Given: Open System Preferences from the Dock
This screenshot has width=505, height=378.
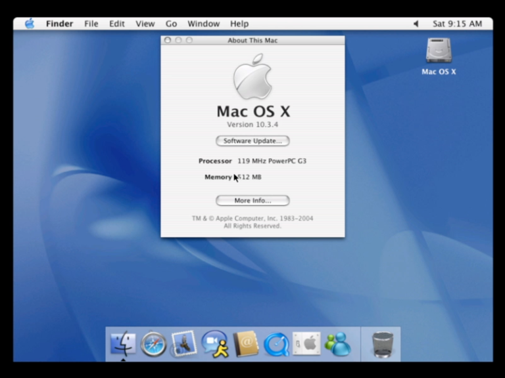Looking at the screenshot, I should click(306, 344).
